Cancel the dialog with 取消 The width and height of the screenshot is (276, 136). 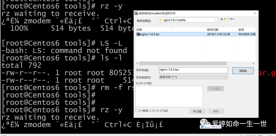click(216, 111)
